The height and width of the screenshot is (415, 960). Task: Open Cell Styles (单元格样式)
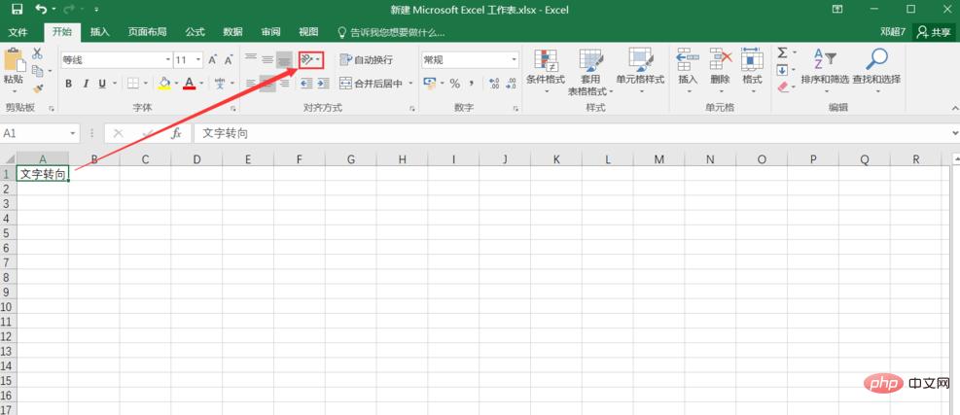point(640,70)
